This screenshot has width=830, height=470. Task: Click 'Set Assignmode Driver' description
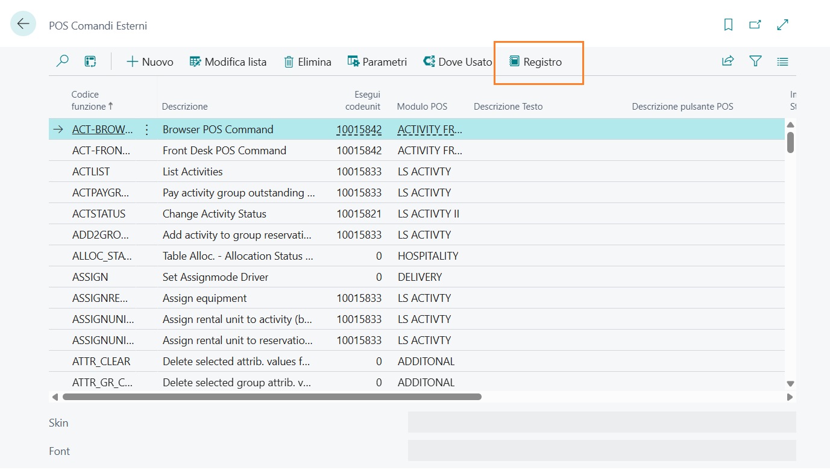coord(216,277)
